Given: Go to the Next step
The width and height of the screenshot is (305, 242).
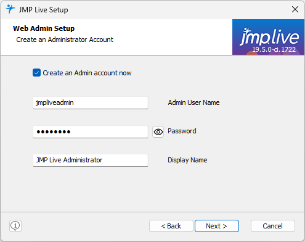Looking at the screenshot, I should point(217,226).
